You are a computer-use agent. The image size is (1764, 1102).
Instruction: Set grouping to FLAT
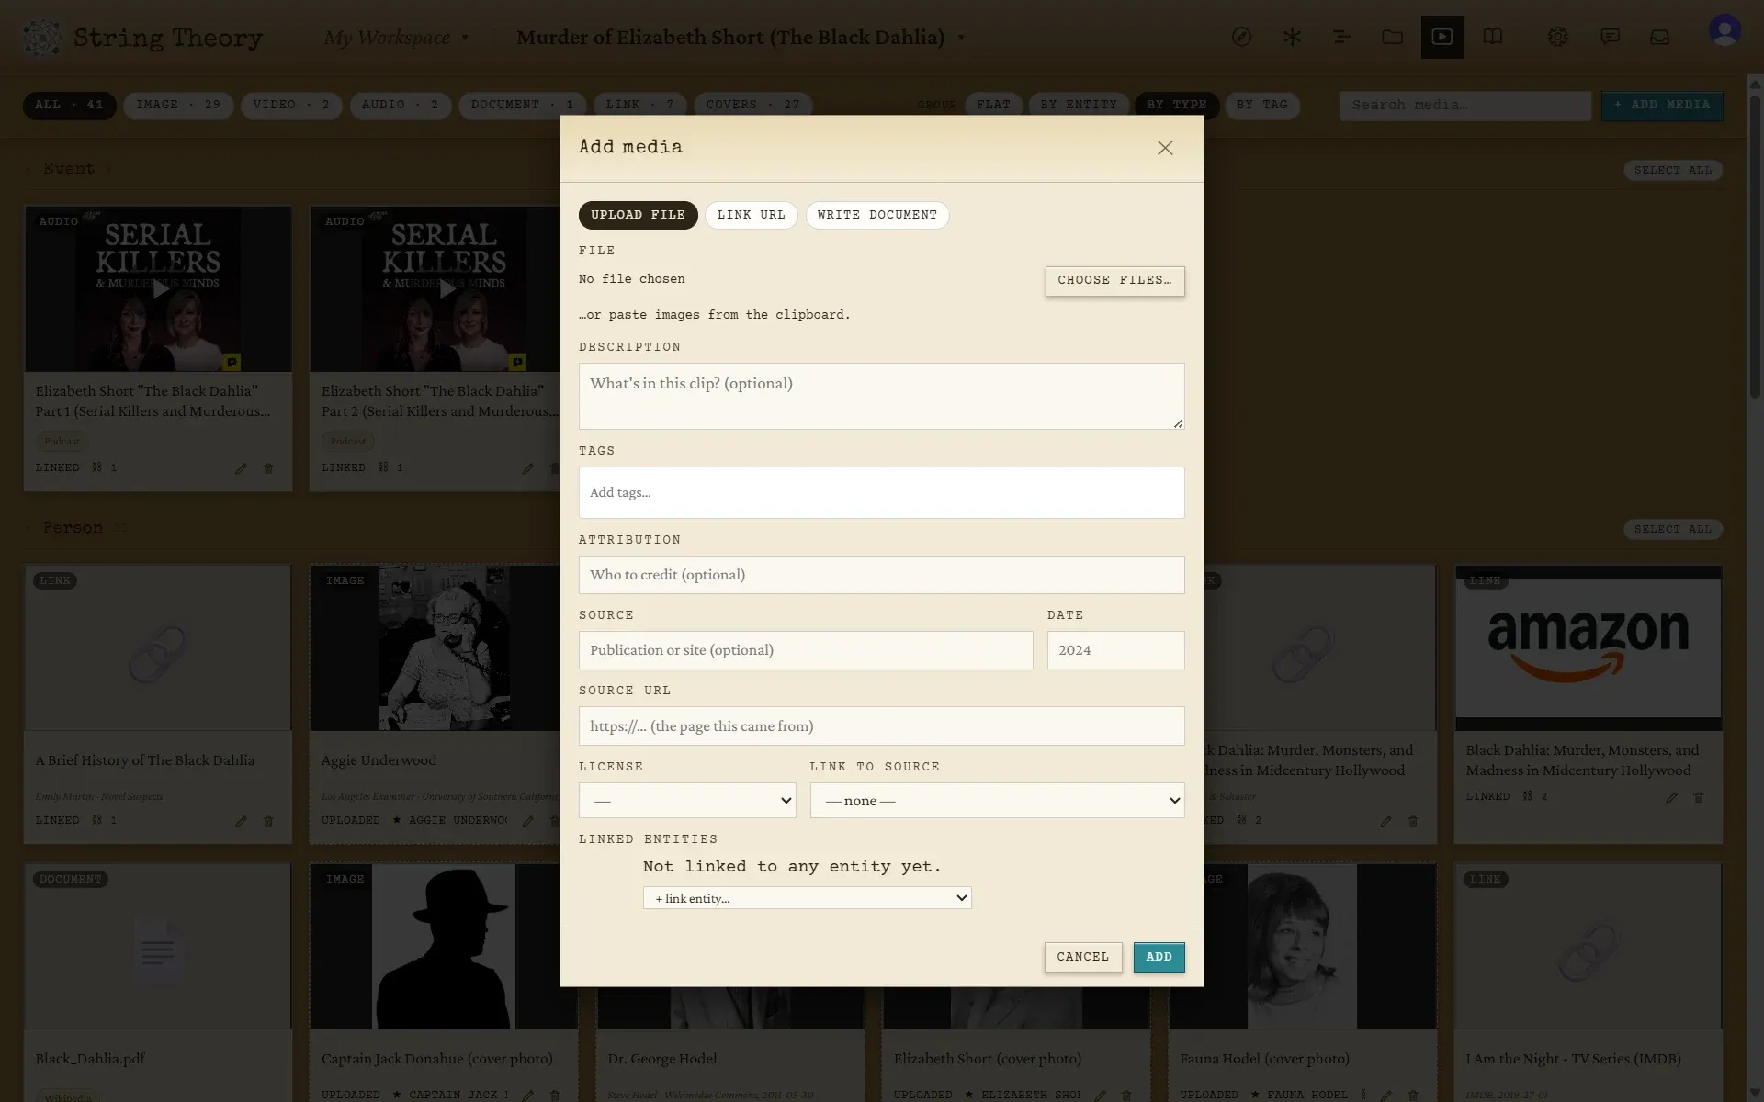(993, 106)
